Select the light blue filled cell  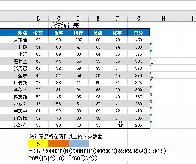[79, 143]
